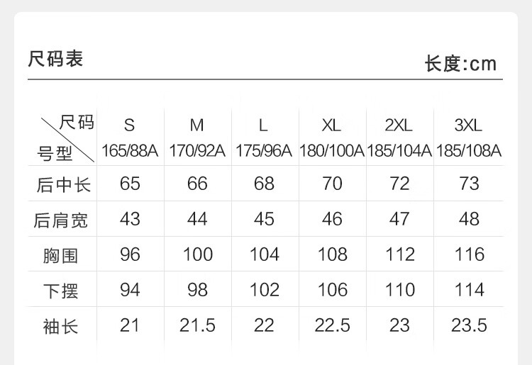The width and height of the screenshot is (532, 365).
Task: Click the 袖长 row label
Action: (x=60, y=326)
